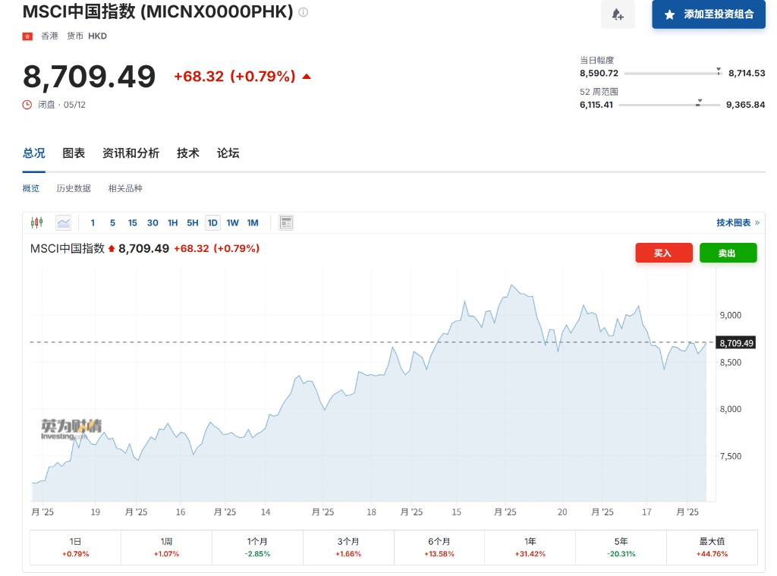
Task: Select the 1W chart interval
Action: click(232, 222)
